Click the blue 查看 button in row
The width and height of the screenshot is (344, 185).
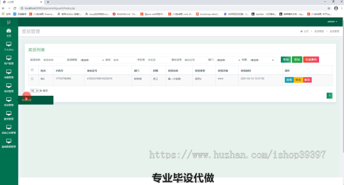(289, 80)
